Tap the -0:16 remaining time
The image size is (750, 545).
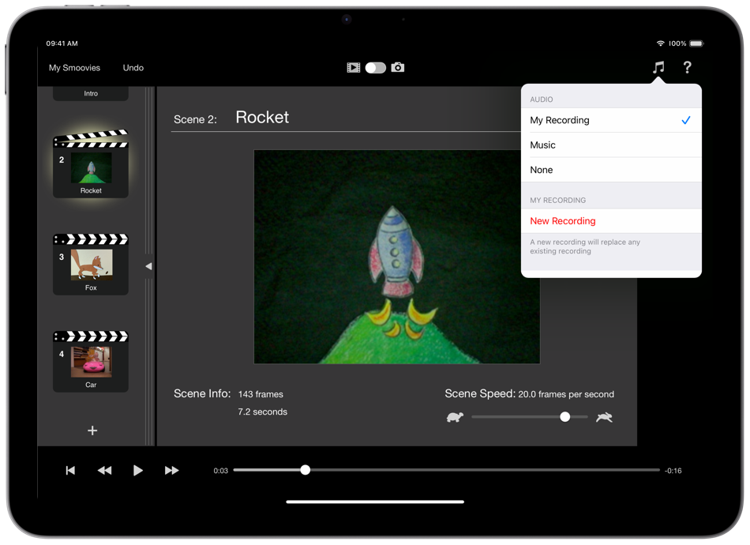673,471
